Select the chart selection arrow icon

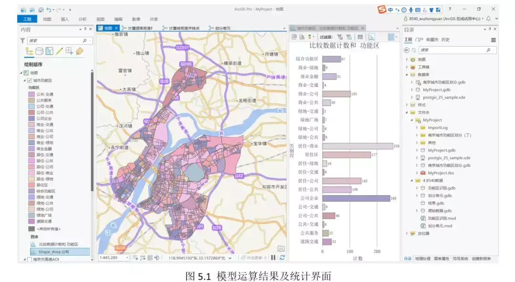(371, 37)
